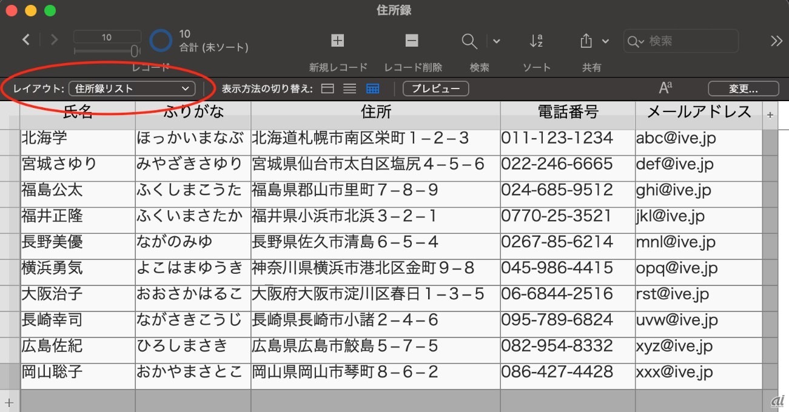Click the New Record plus icon
Viewport: 789px width, 412px height.
pos(337,41)
